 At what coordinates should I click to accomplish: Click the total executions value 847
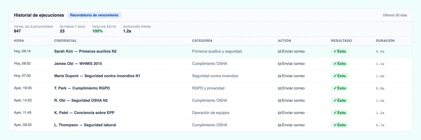(x=18, y=31)
